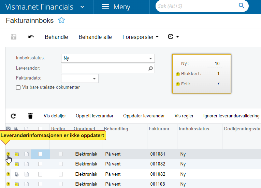
Task: Click the Behandle alle button
Action: pos(95,37)
